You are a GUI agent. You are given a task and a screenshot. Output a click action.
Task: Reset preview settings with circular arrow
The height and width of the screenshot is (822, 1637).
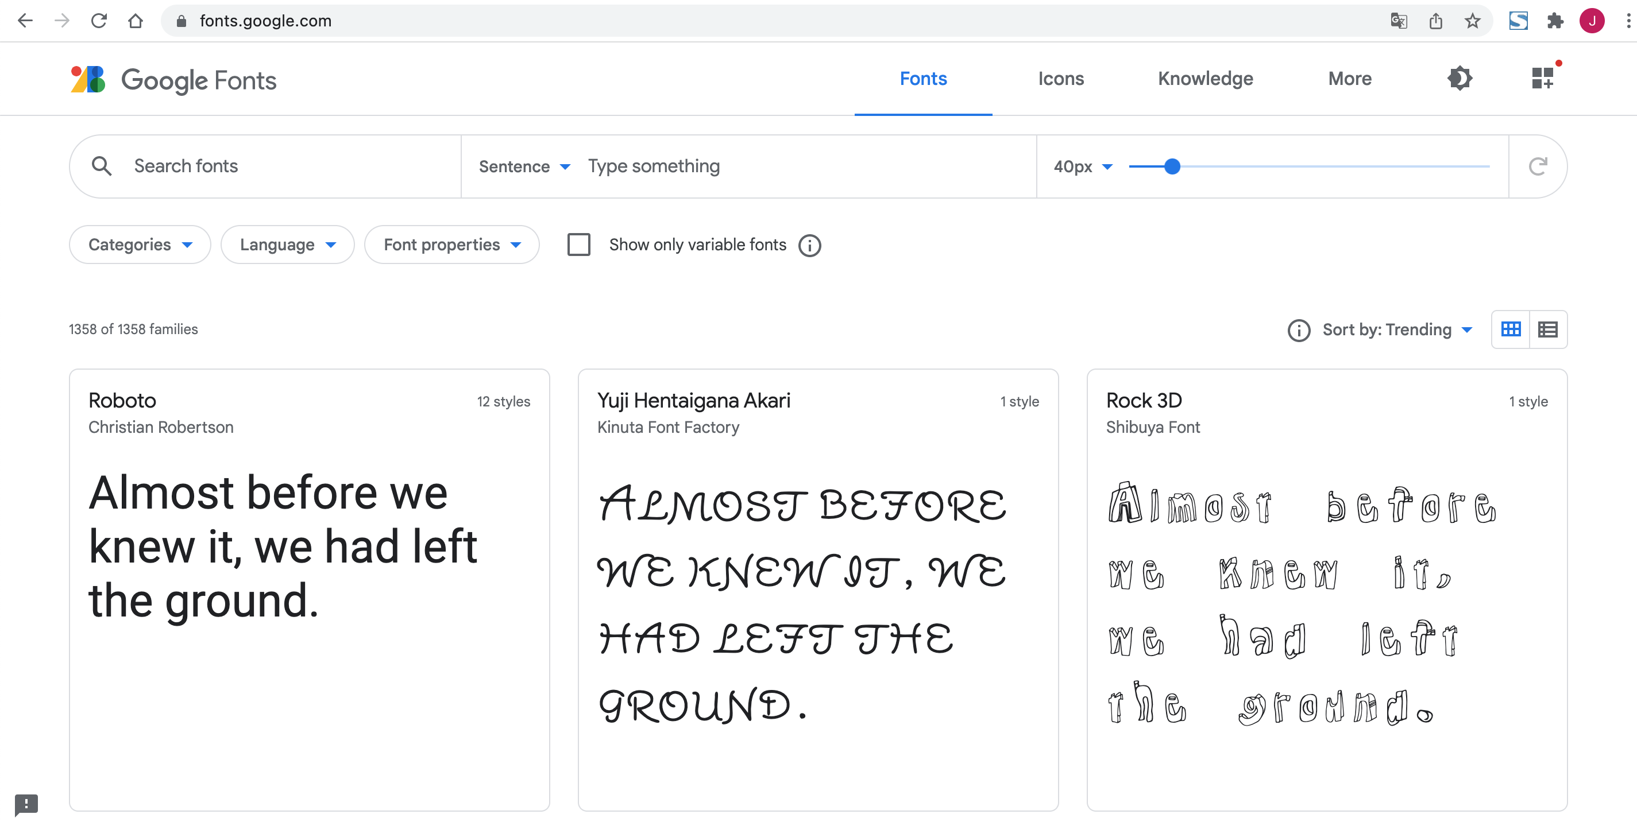pos(1537,166)
